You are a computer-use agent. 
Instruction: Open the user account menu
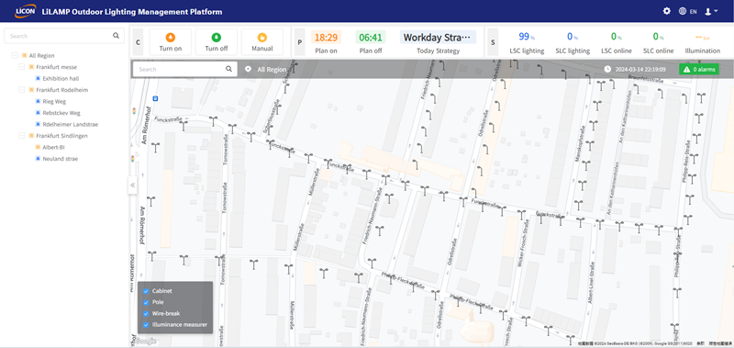point(711,11)
